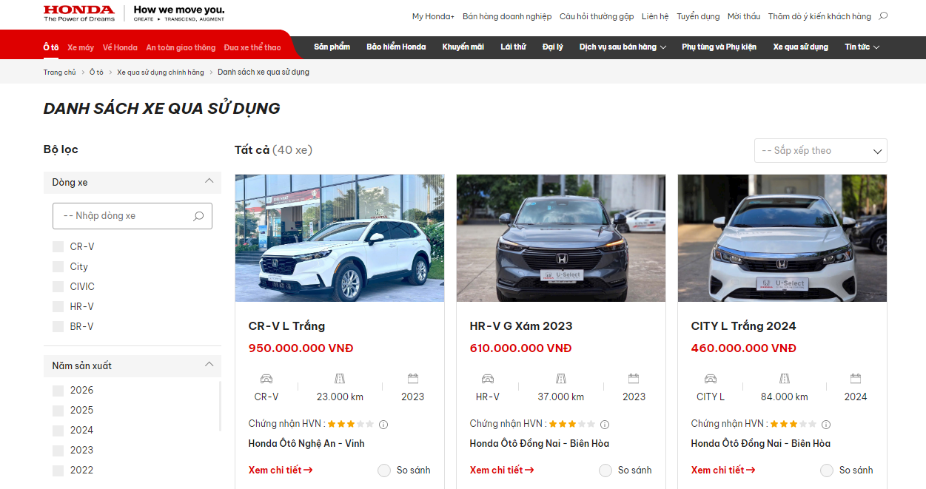Screen dimensions: 926x489
Task: Click the car model icon above CITY L
Action: (711, 379)
